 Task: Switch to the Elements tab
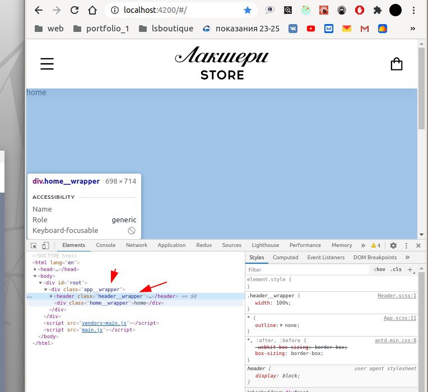(x=74, y=245)
